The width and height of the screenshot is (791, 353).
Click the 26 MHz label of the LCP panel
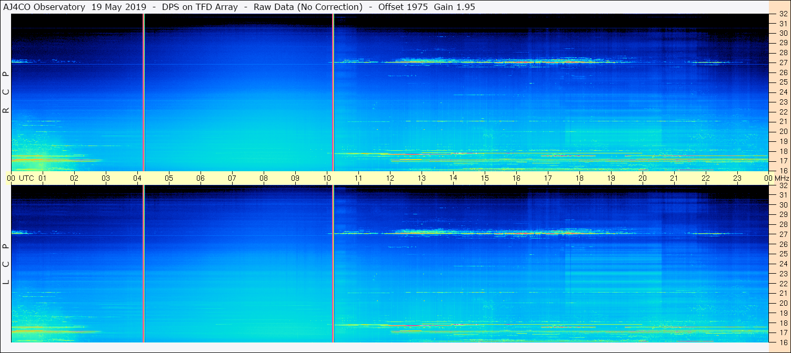(x=783, y=244)
